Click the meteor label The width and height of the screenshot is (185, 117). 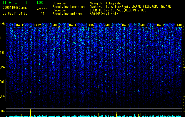42,9
